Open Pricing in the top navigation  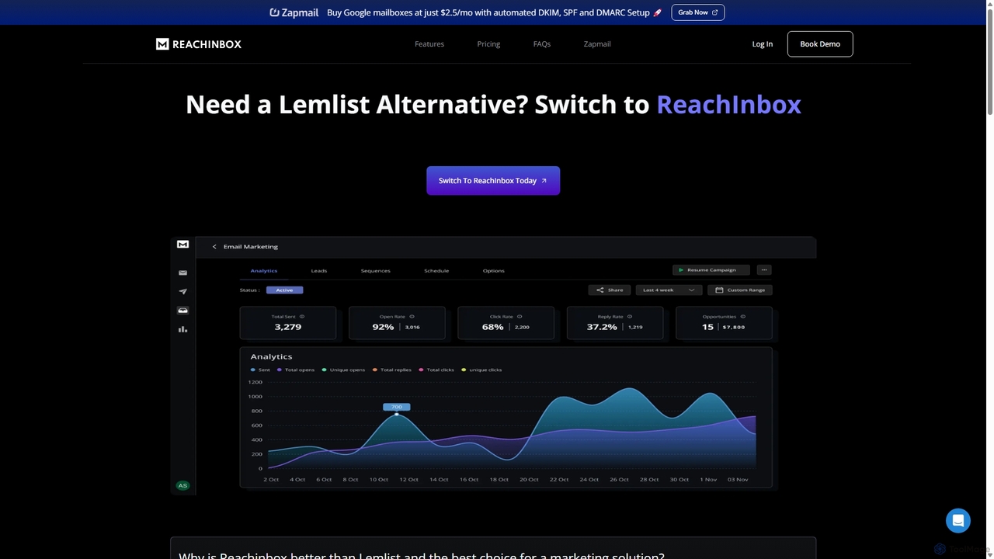pos(488,44)
